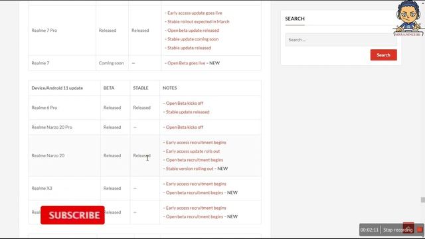Open Realme 6 Pro 'Open Beta kicks off' link
Screen dimensions: 425x239
pyautogui.click(x=185, y=104)
